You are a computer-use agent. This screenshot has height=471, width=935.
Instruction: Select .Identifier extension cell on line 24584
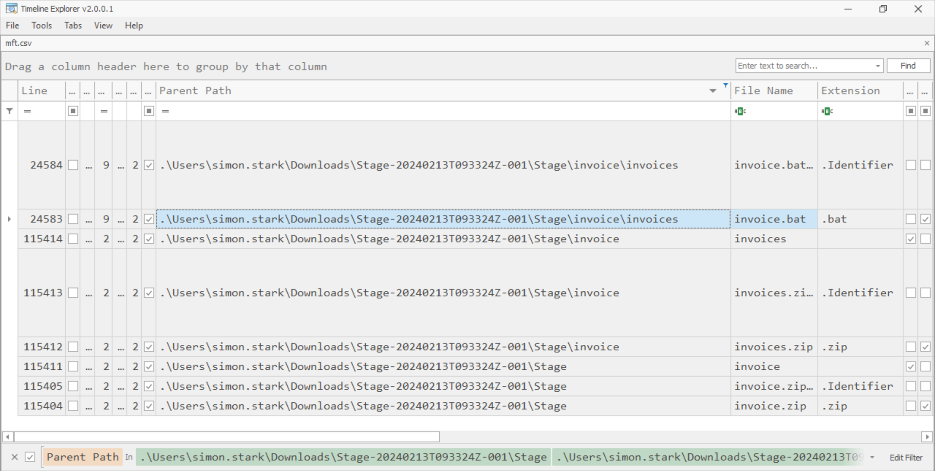pos(860,165)
